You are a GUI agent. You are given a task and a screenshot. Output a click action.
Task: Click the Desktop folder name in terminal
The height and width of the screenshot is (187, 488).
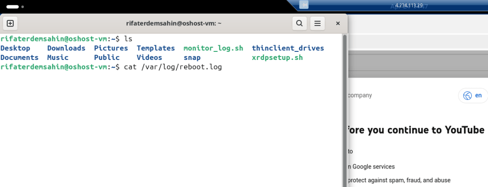pyautogui.click(x=15, y=48)
